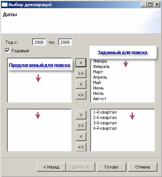Finish the wizard with Готово

(111, 167)
